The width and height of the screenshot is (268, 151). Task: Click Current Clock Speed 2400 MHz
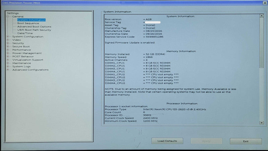pos(150,118)
